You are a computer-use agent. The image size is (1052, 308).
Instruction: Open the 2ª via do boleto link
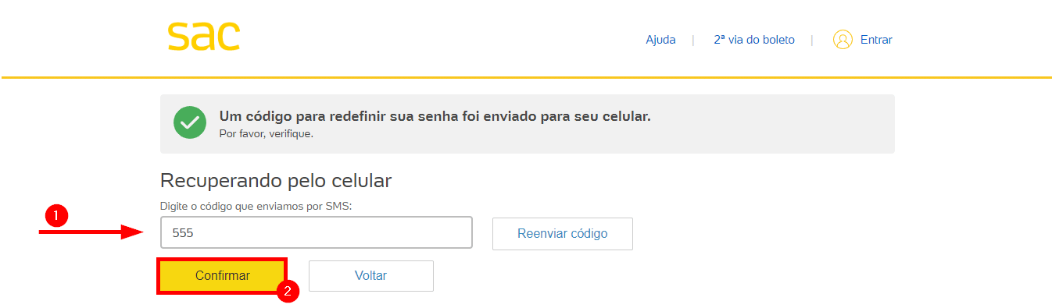point(754,40)
